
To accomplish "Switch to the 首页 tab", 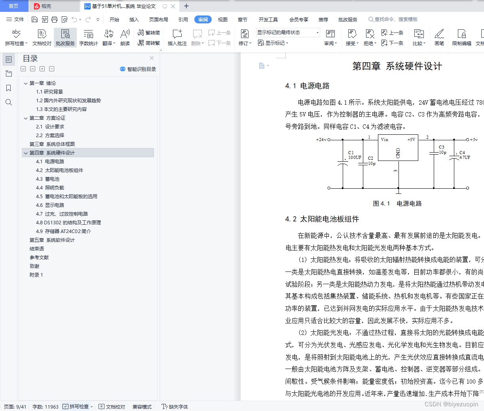I will click(14, 6).
